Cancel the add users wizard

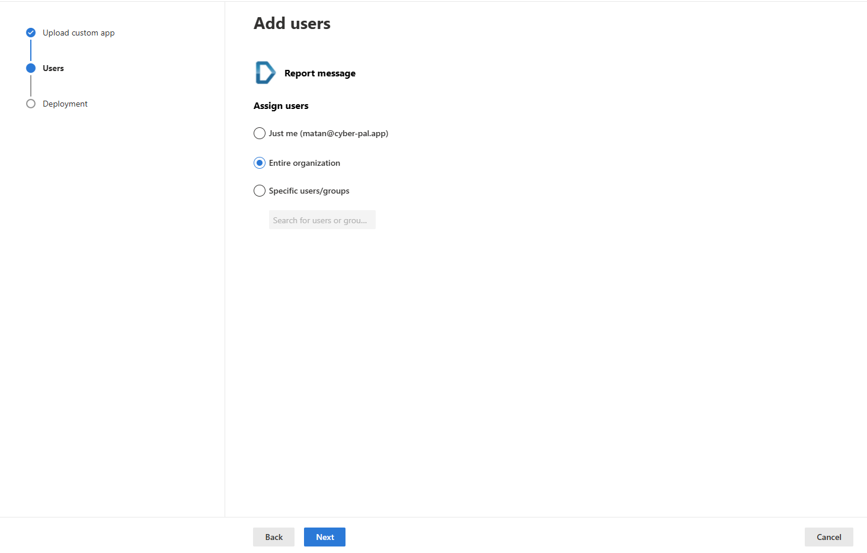click(x=829, y=537)
